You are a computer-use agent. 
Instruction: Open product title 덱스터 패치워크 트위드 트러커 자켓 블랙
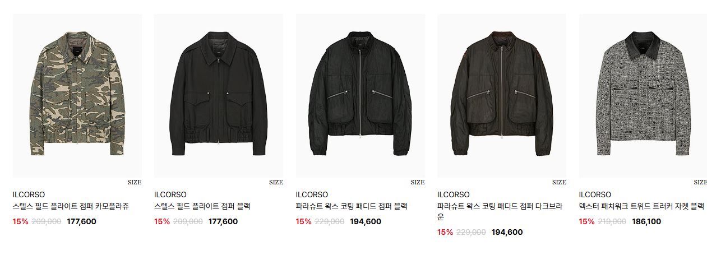641,206
